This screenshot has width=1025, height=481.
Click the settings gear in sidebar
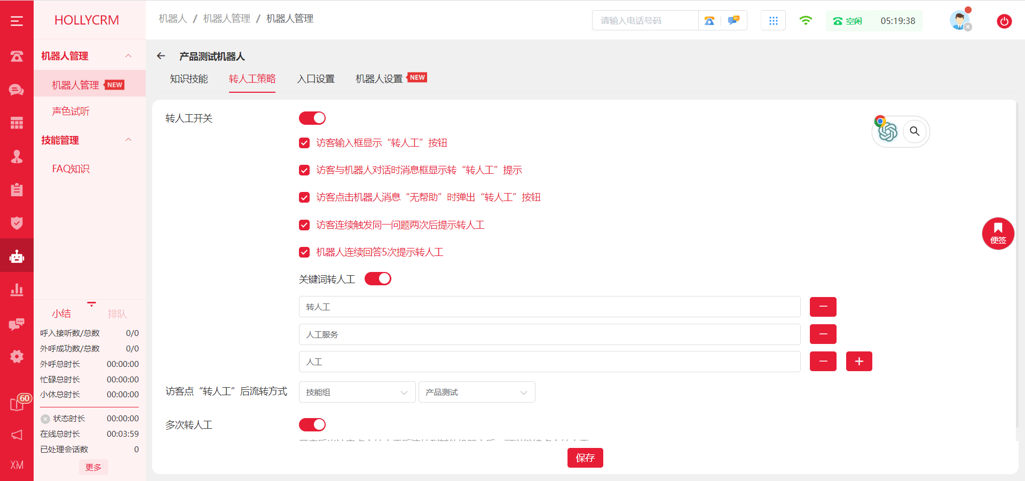click(x=17, y=356)
